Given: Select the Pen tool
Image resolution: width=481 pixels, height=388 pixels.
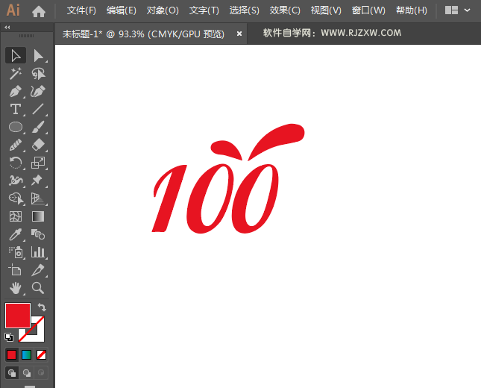Looking at the screenshot, I should point(16,91).
